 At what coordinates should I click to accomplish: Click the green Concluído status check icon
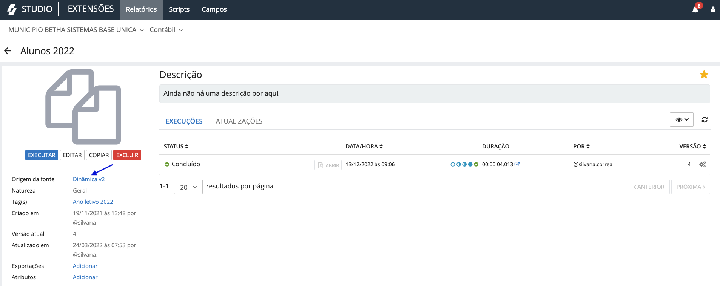pyautogui.click(x=167, y=164)
